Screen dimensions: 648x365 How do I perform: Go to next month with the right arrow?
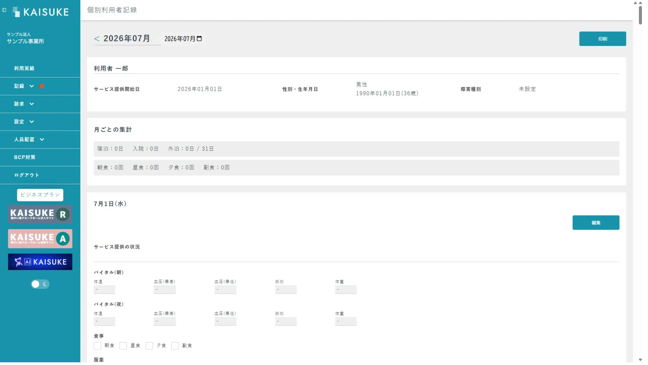coord(157,39)
